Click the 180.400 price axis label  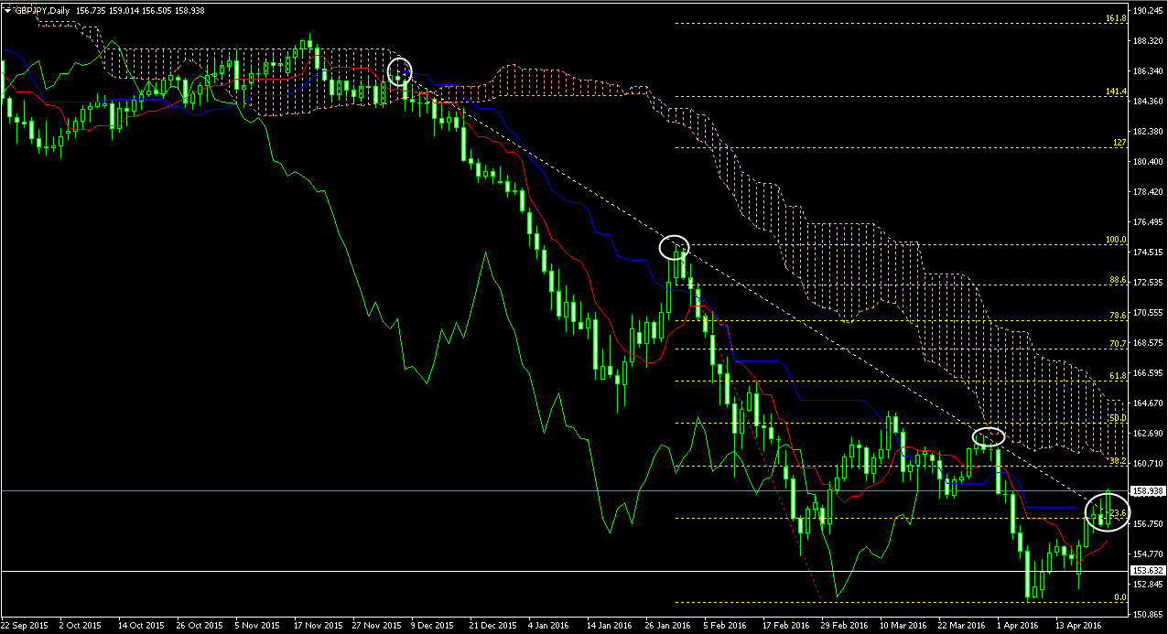pos(1148,162)
